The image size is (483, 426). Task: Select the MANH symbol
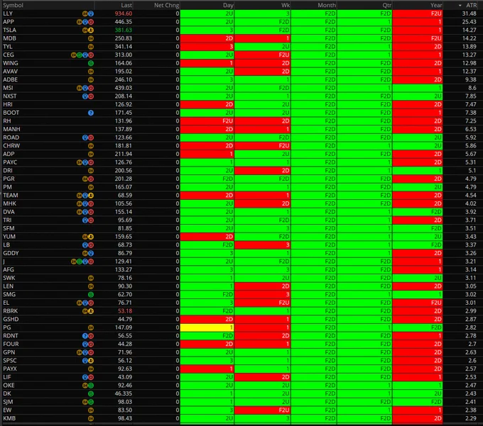pyautogui.click(x=11, y=130)
